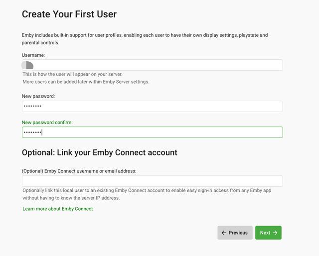
Task: Click into the New password field
Action: 152,107
